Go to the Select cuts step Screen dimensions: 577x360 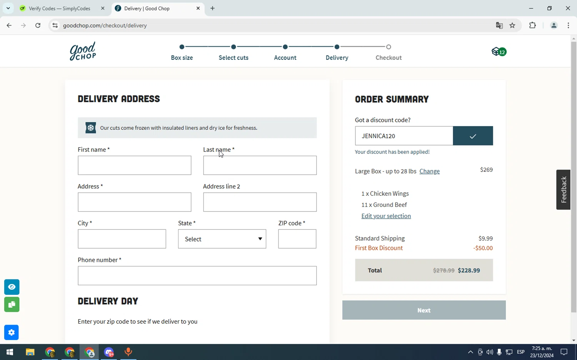point(233,58)
